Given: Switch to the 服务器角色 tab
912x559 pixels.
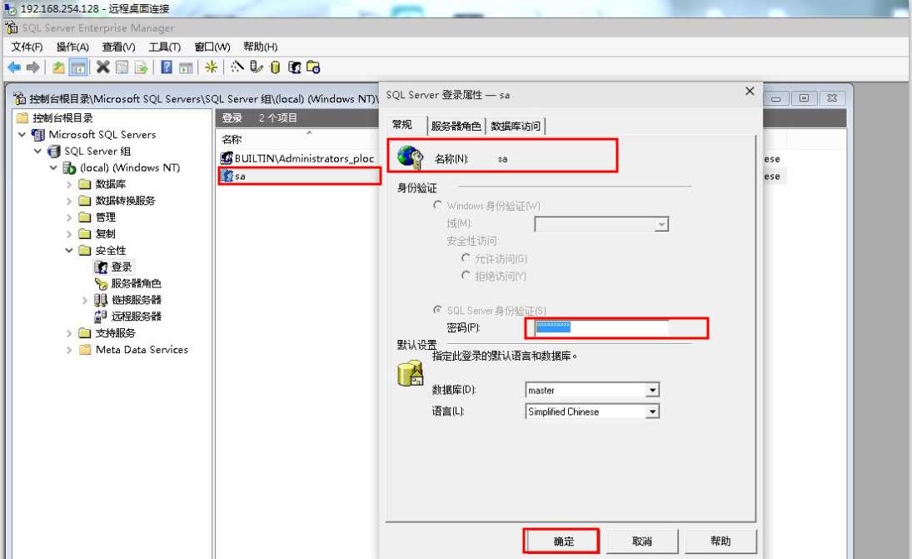Looking at the screenshot, I should (x=456, y=126).
